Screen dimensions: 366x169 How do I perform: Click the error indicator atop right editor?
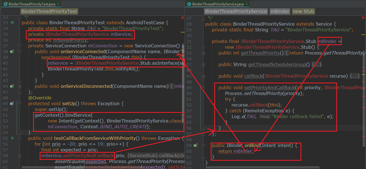click(x=364, y=18)
